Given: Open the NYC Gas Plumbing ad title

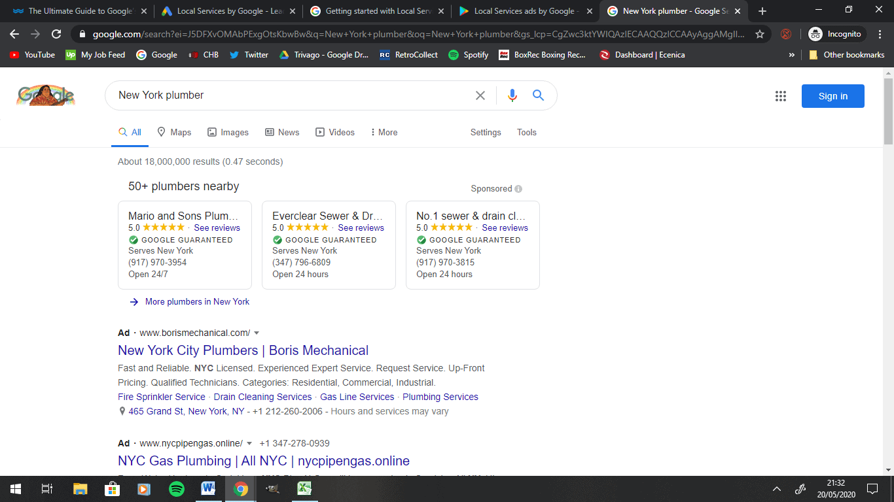Looking at the screenshot, I should click(x=264, y=461).
